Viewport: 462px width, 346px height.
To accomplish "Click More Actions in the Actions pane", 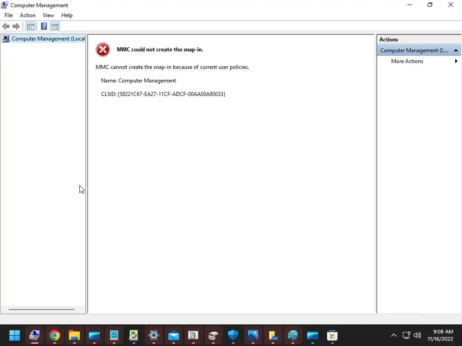I will point(407,61).
